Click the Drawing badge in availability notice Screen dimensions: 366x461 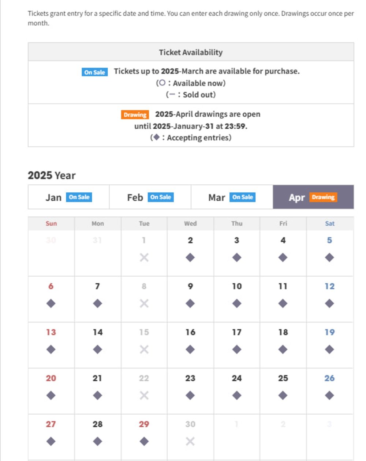tap(135, 115)
